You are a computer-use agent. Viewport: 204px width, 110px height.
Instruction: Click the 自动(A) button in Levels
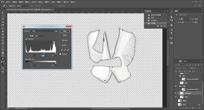click(x=65, y=40)
